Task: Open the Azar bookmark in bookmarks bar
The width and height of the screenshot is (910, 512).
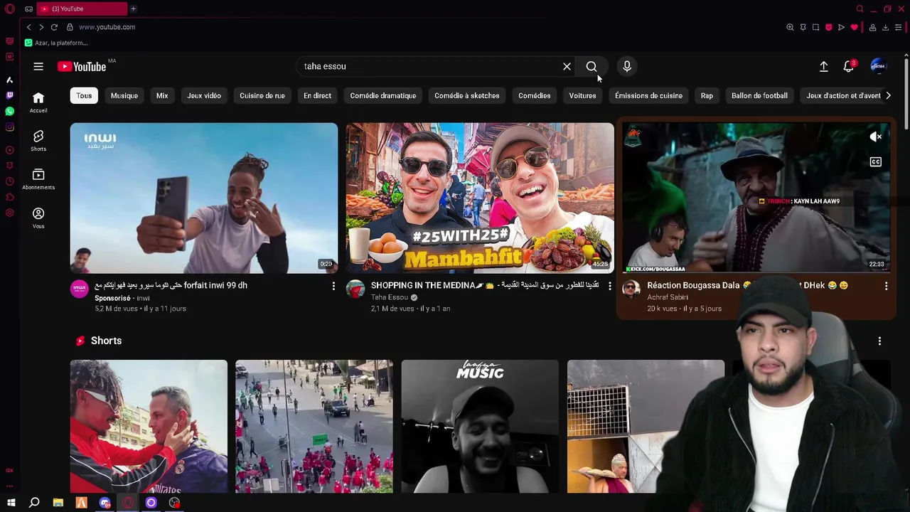Action: 56,43
